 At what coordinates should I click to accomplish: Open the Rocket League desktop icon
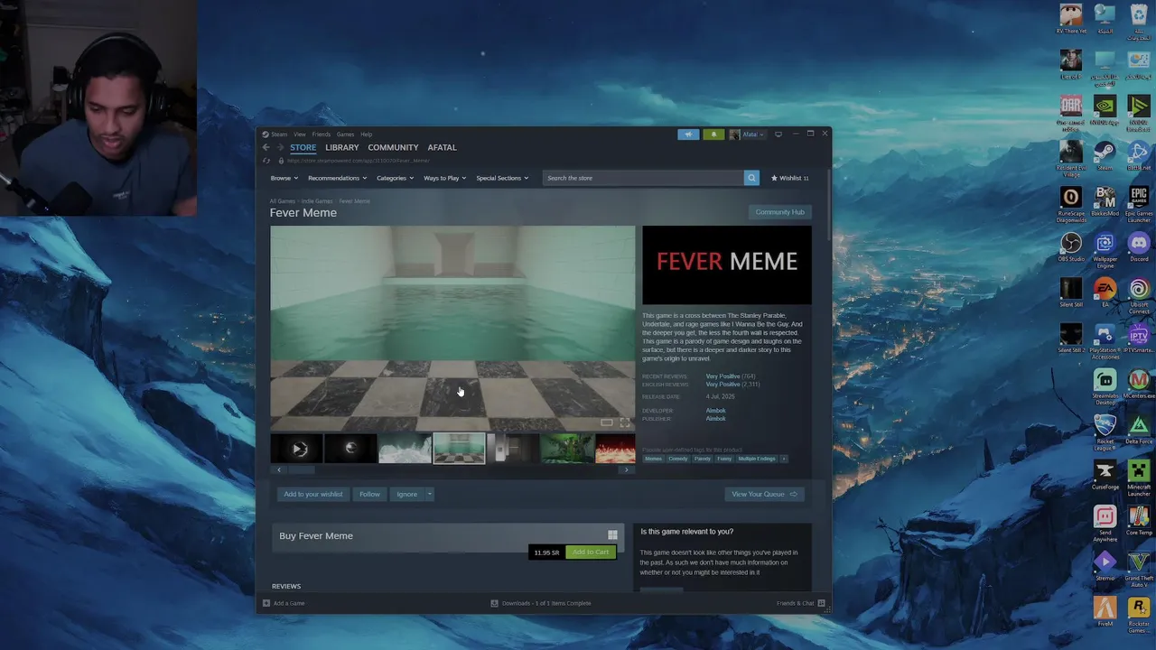(x=1105, y=433)
